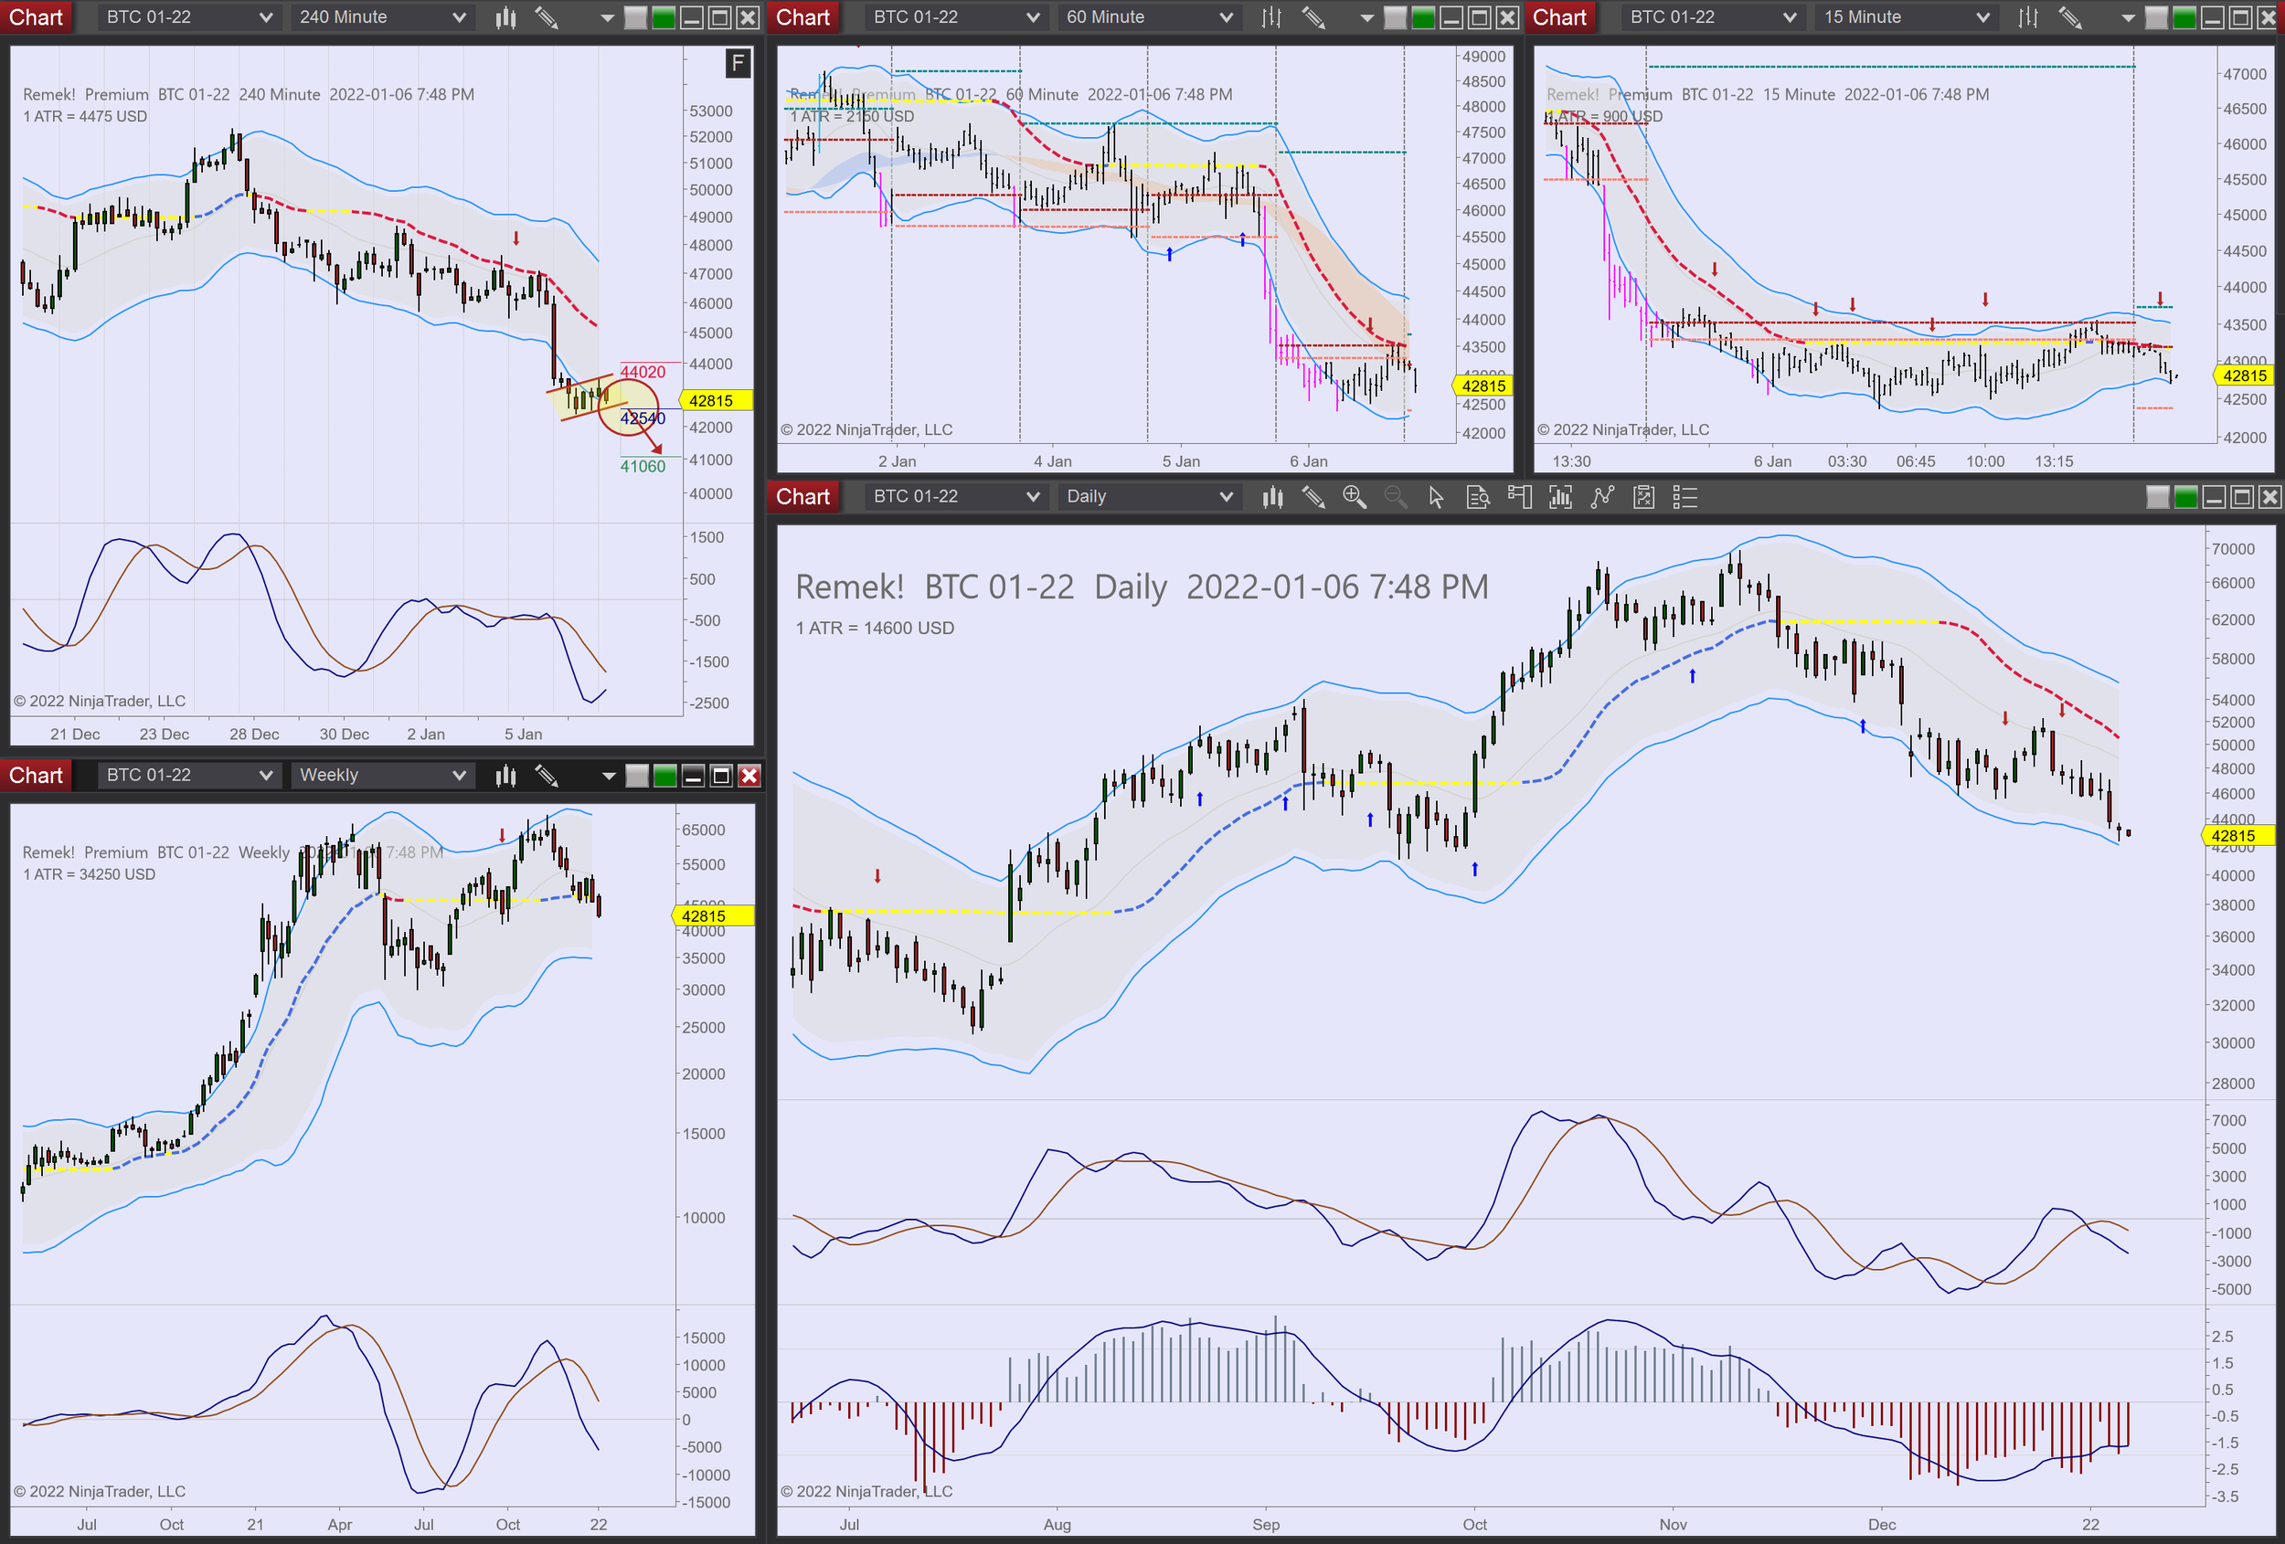Open properties list icon on Daily chart
The width and height of the screenshot is (2285, 1544).
[1685, 497]
